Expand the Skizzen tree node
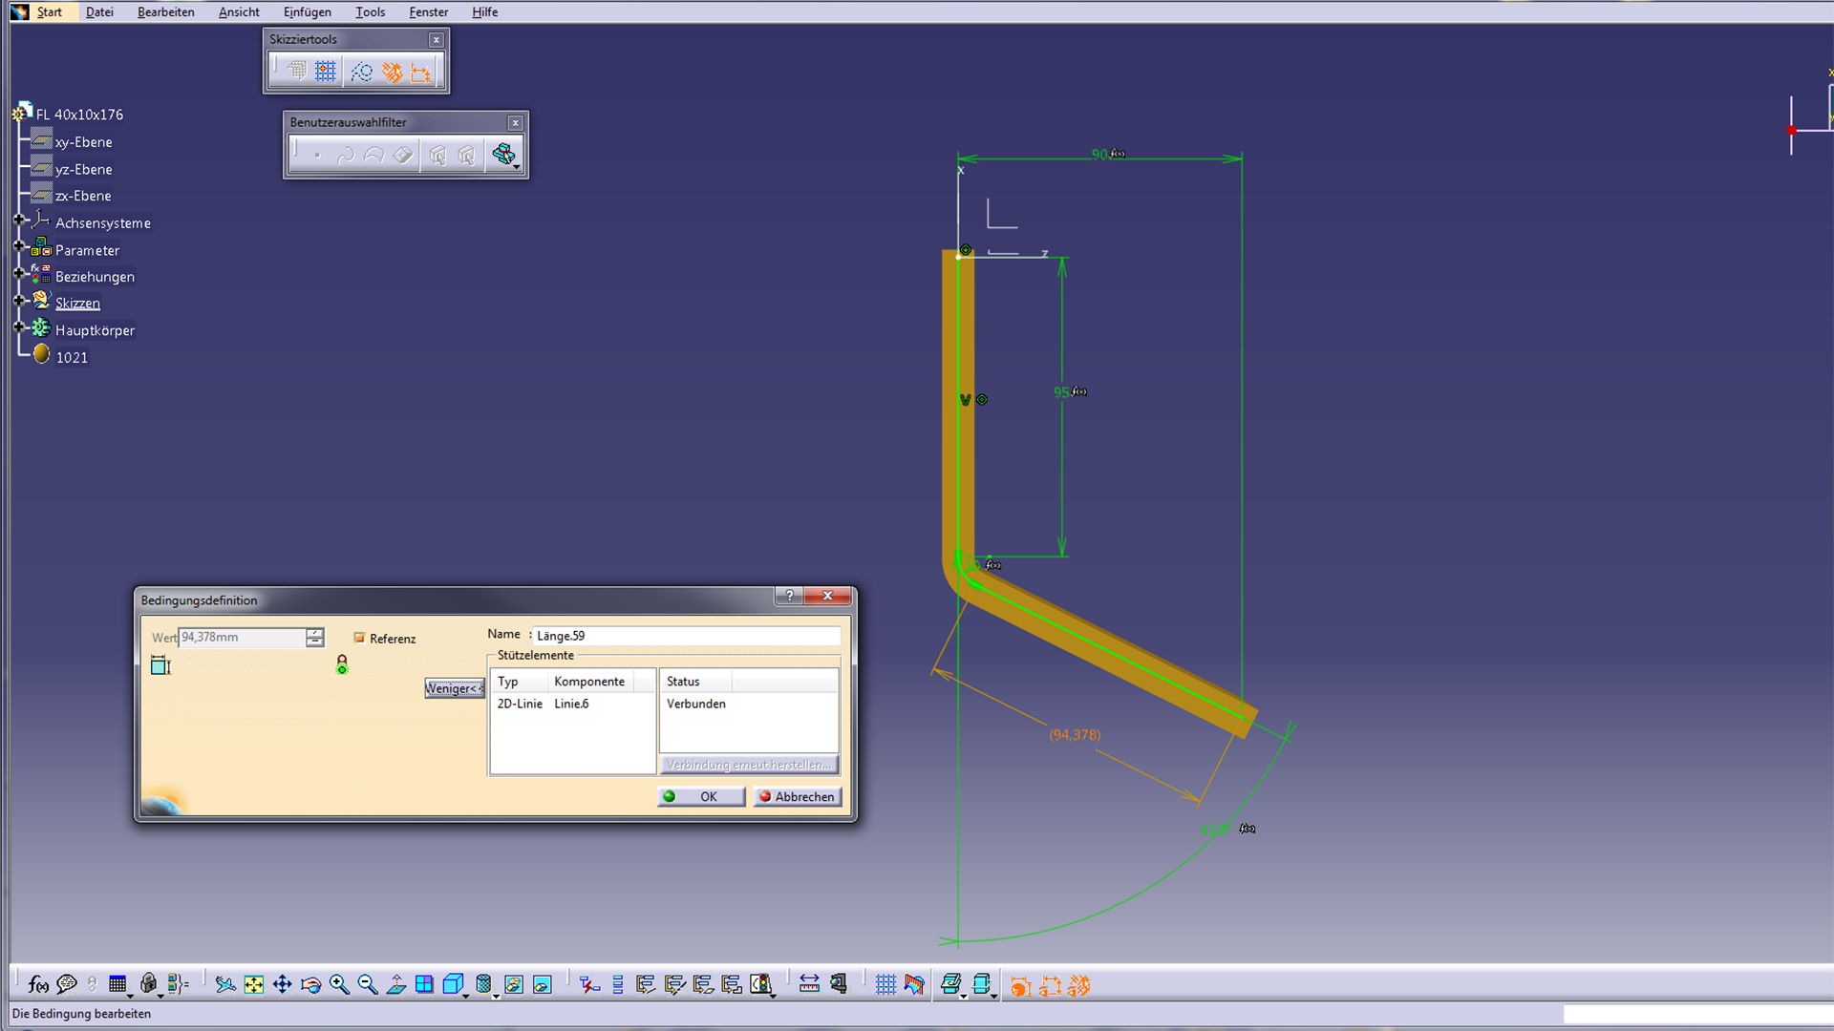This screenshot has width=1834, height=1031. tap(19, 300)
